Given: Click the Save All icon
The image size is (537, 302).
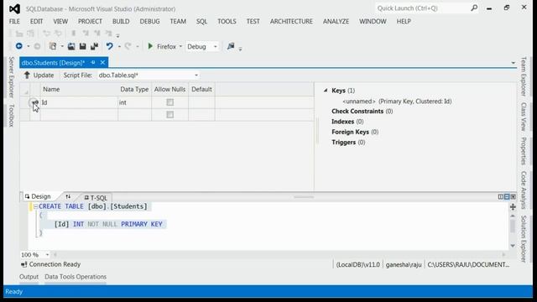Looking at the screenshot, I should (x=94, y=46).
